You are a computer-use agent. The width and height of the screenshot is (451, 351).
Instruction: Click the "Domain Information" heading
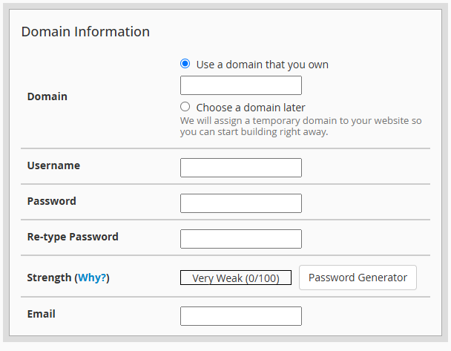(85, 32)
